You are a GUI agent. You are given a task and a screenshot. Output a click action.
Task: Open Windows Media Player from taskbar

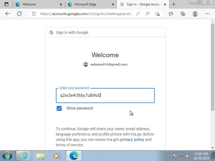tap(57, 156)
